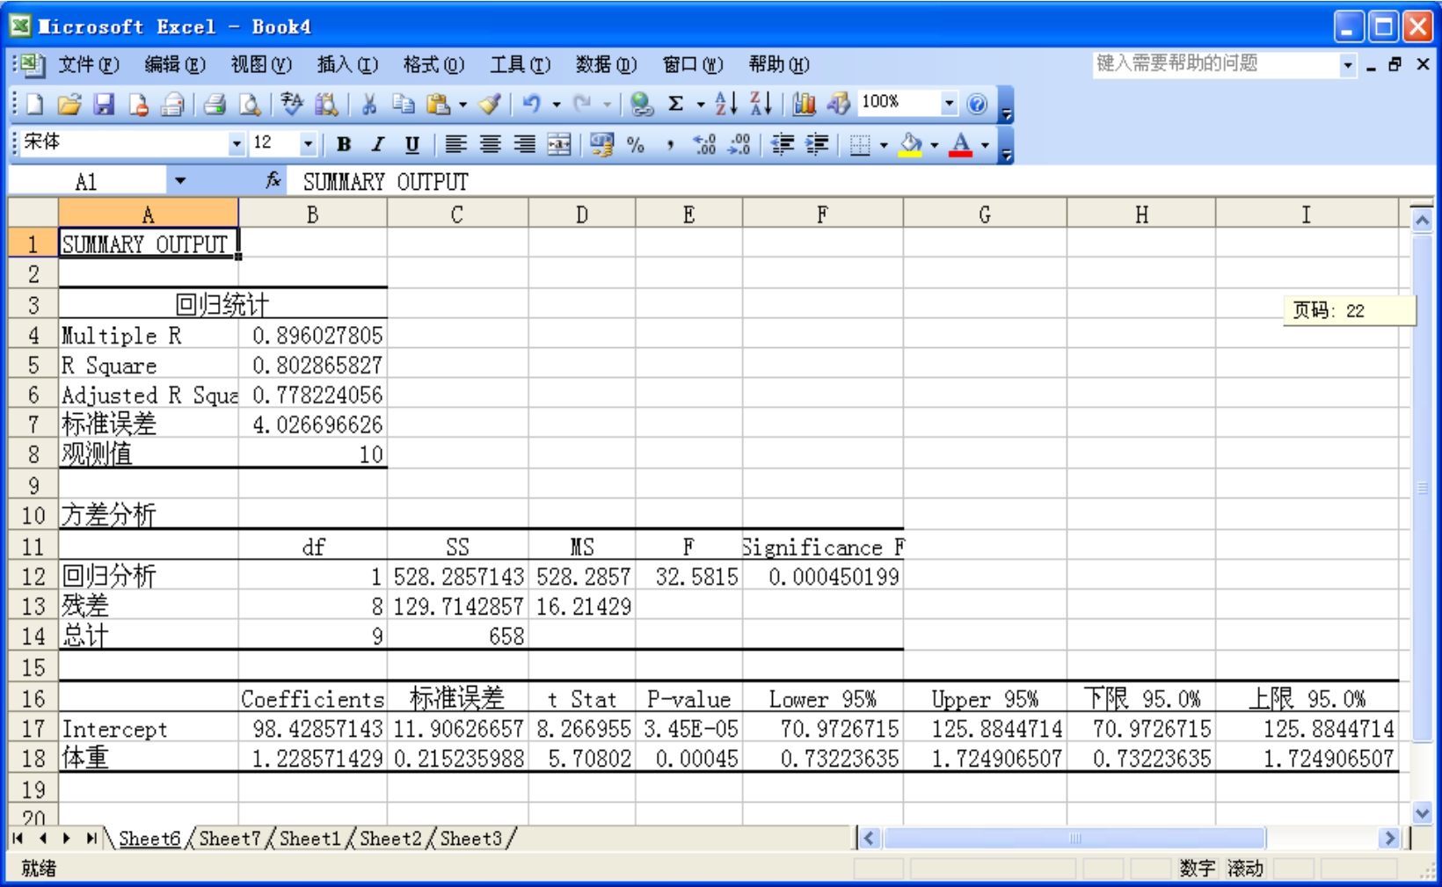
Task: Print the sheet using printer icon
Action: click(215, 105)
